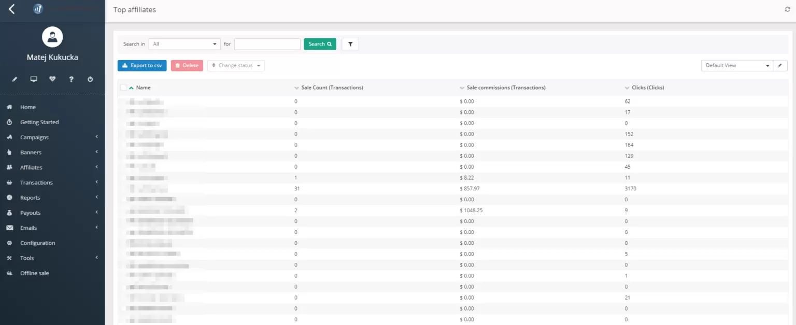Image resolution: width=796 pixels, height=325 pixels.
Task: Open the system health heart icon
Action: tap(52, 79)
